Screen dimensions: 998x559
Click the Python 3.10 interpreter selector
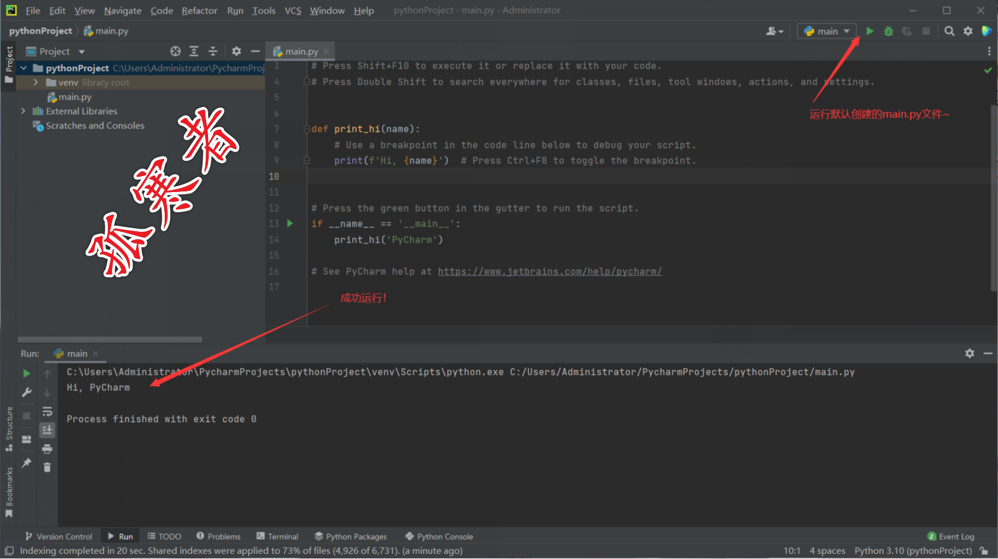(913, 550)
